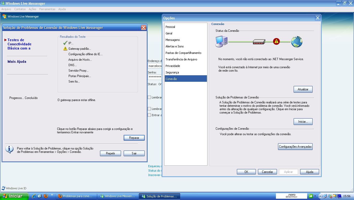
Task: Open Configurações Avançadas
Action: (x=295, y=147)
